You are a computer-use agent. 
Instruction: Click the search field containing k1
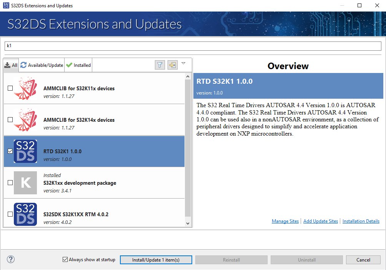[x=192, y=46]
